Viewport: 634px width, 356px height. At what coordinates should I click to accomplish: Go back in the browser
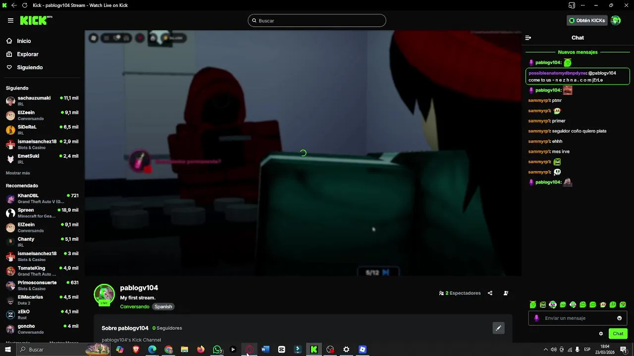pyautogui.click(x=14, y=5)
